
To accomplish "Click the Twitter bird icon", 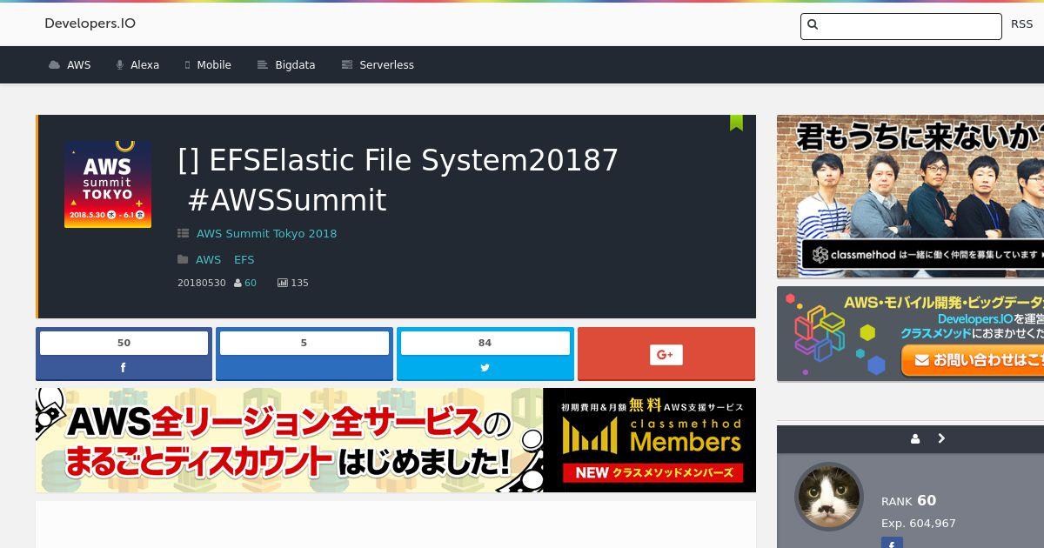I will 485,368.
